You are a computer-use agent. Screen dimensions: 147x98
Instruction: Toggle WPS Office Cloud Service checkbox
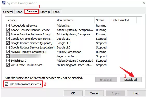click(x=8, y=65)
